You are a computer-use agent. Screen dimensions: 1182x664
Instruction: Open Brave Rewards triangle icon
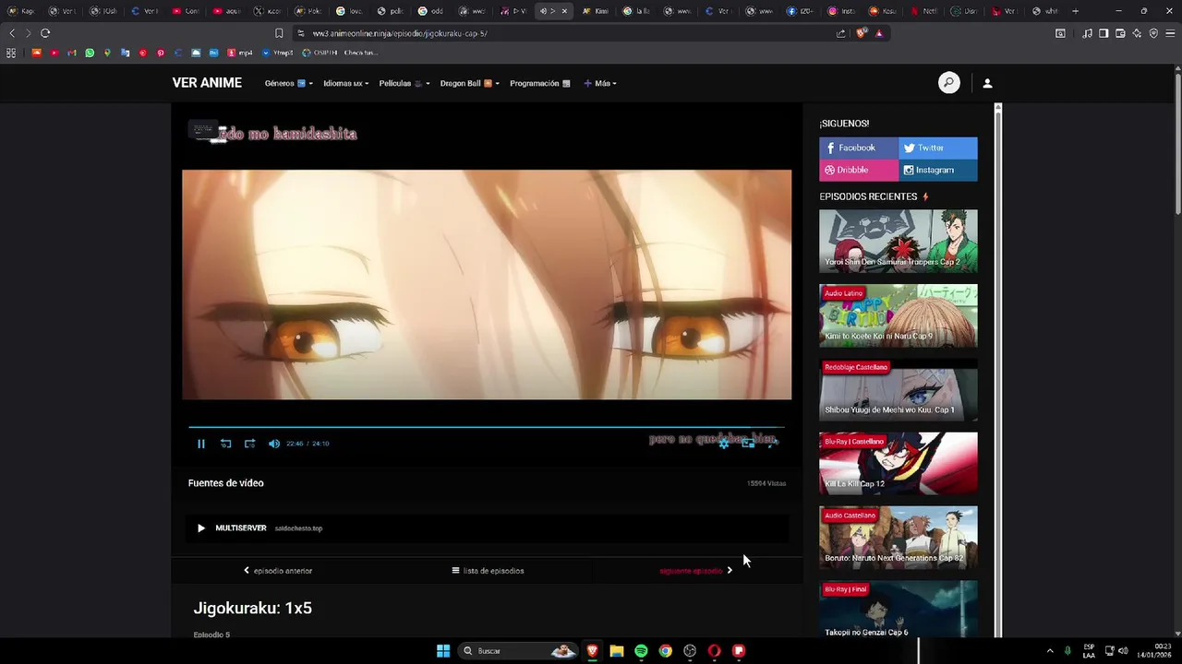879,33
